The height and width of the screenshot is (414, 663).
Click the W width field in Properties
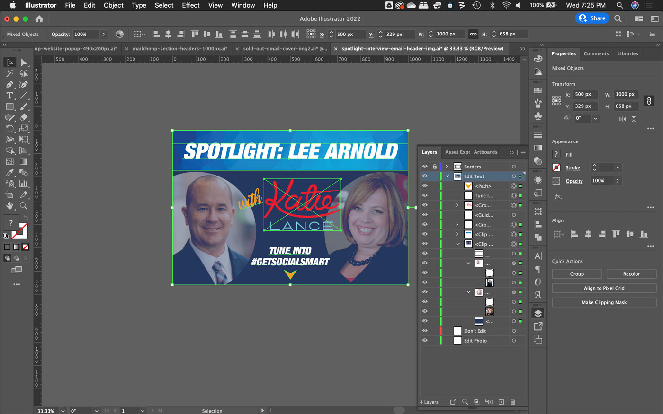coord(626,94)
